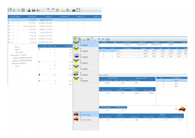The image size is (195, 138).
Task: Click the printer icon in editor toolbar
Action: [88, 39]
